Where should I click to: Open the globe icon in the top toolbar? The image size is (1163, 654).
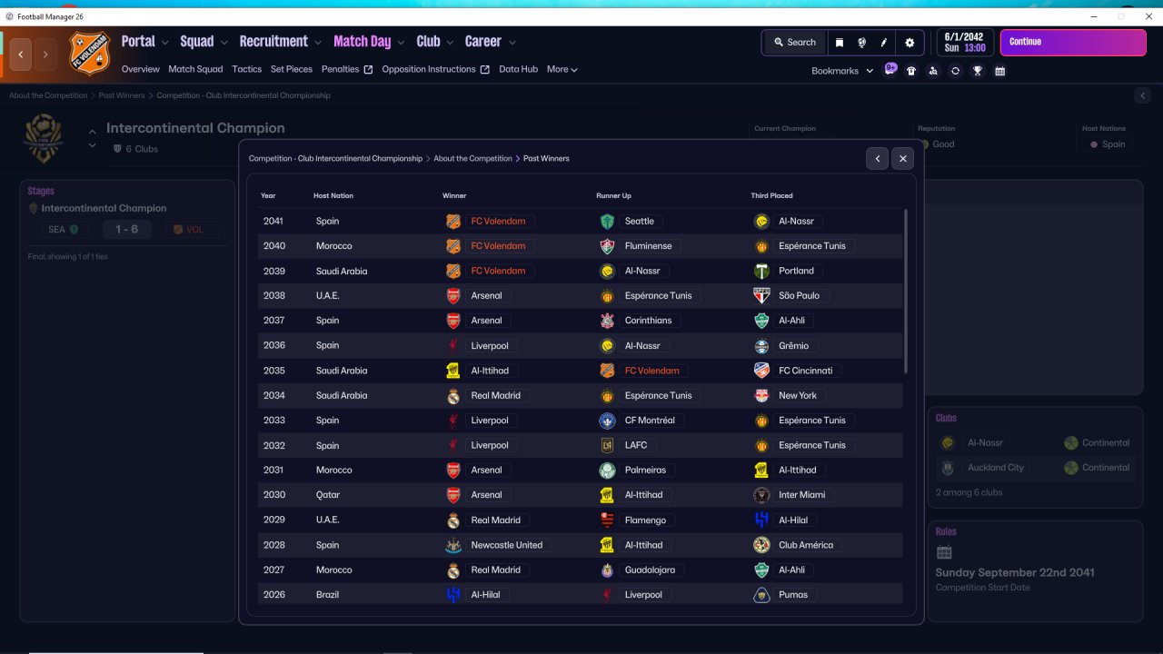[861, 43]
